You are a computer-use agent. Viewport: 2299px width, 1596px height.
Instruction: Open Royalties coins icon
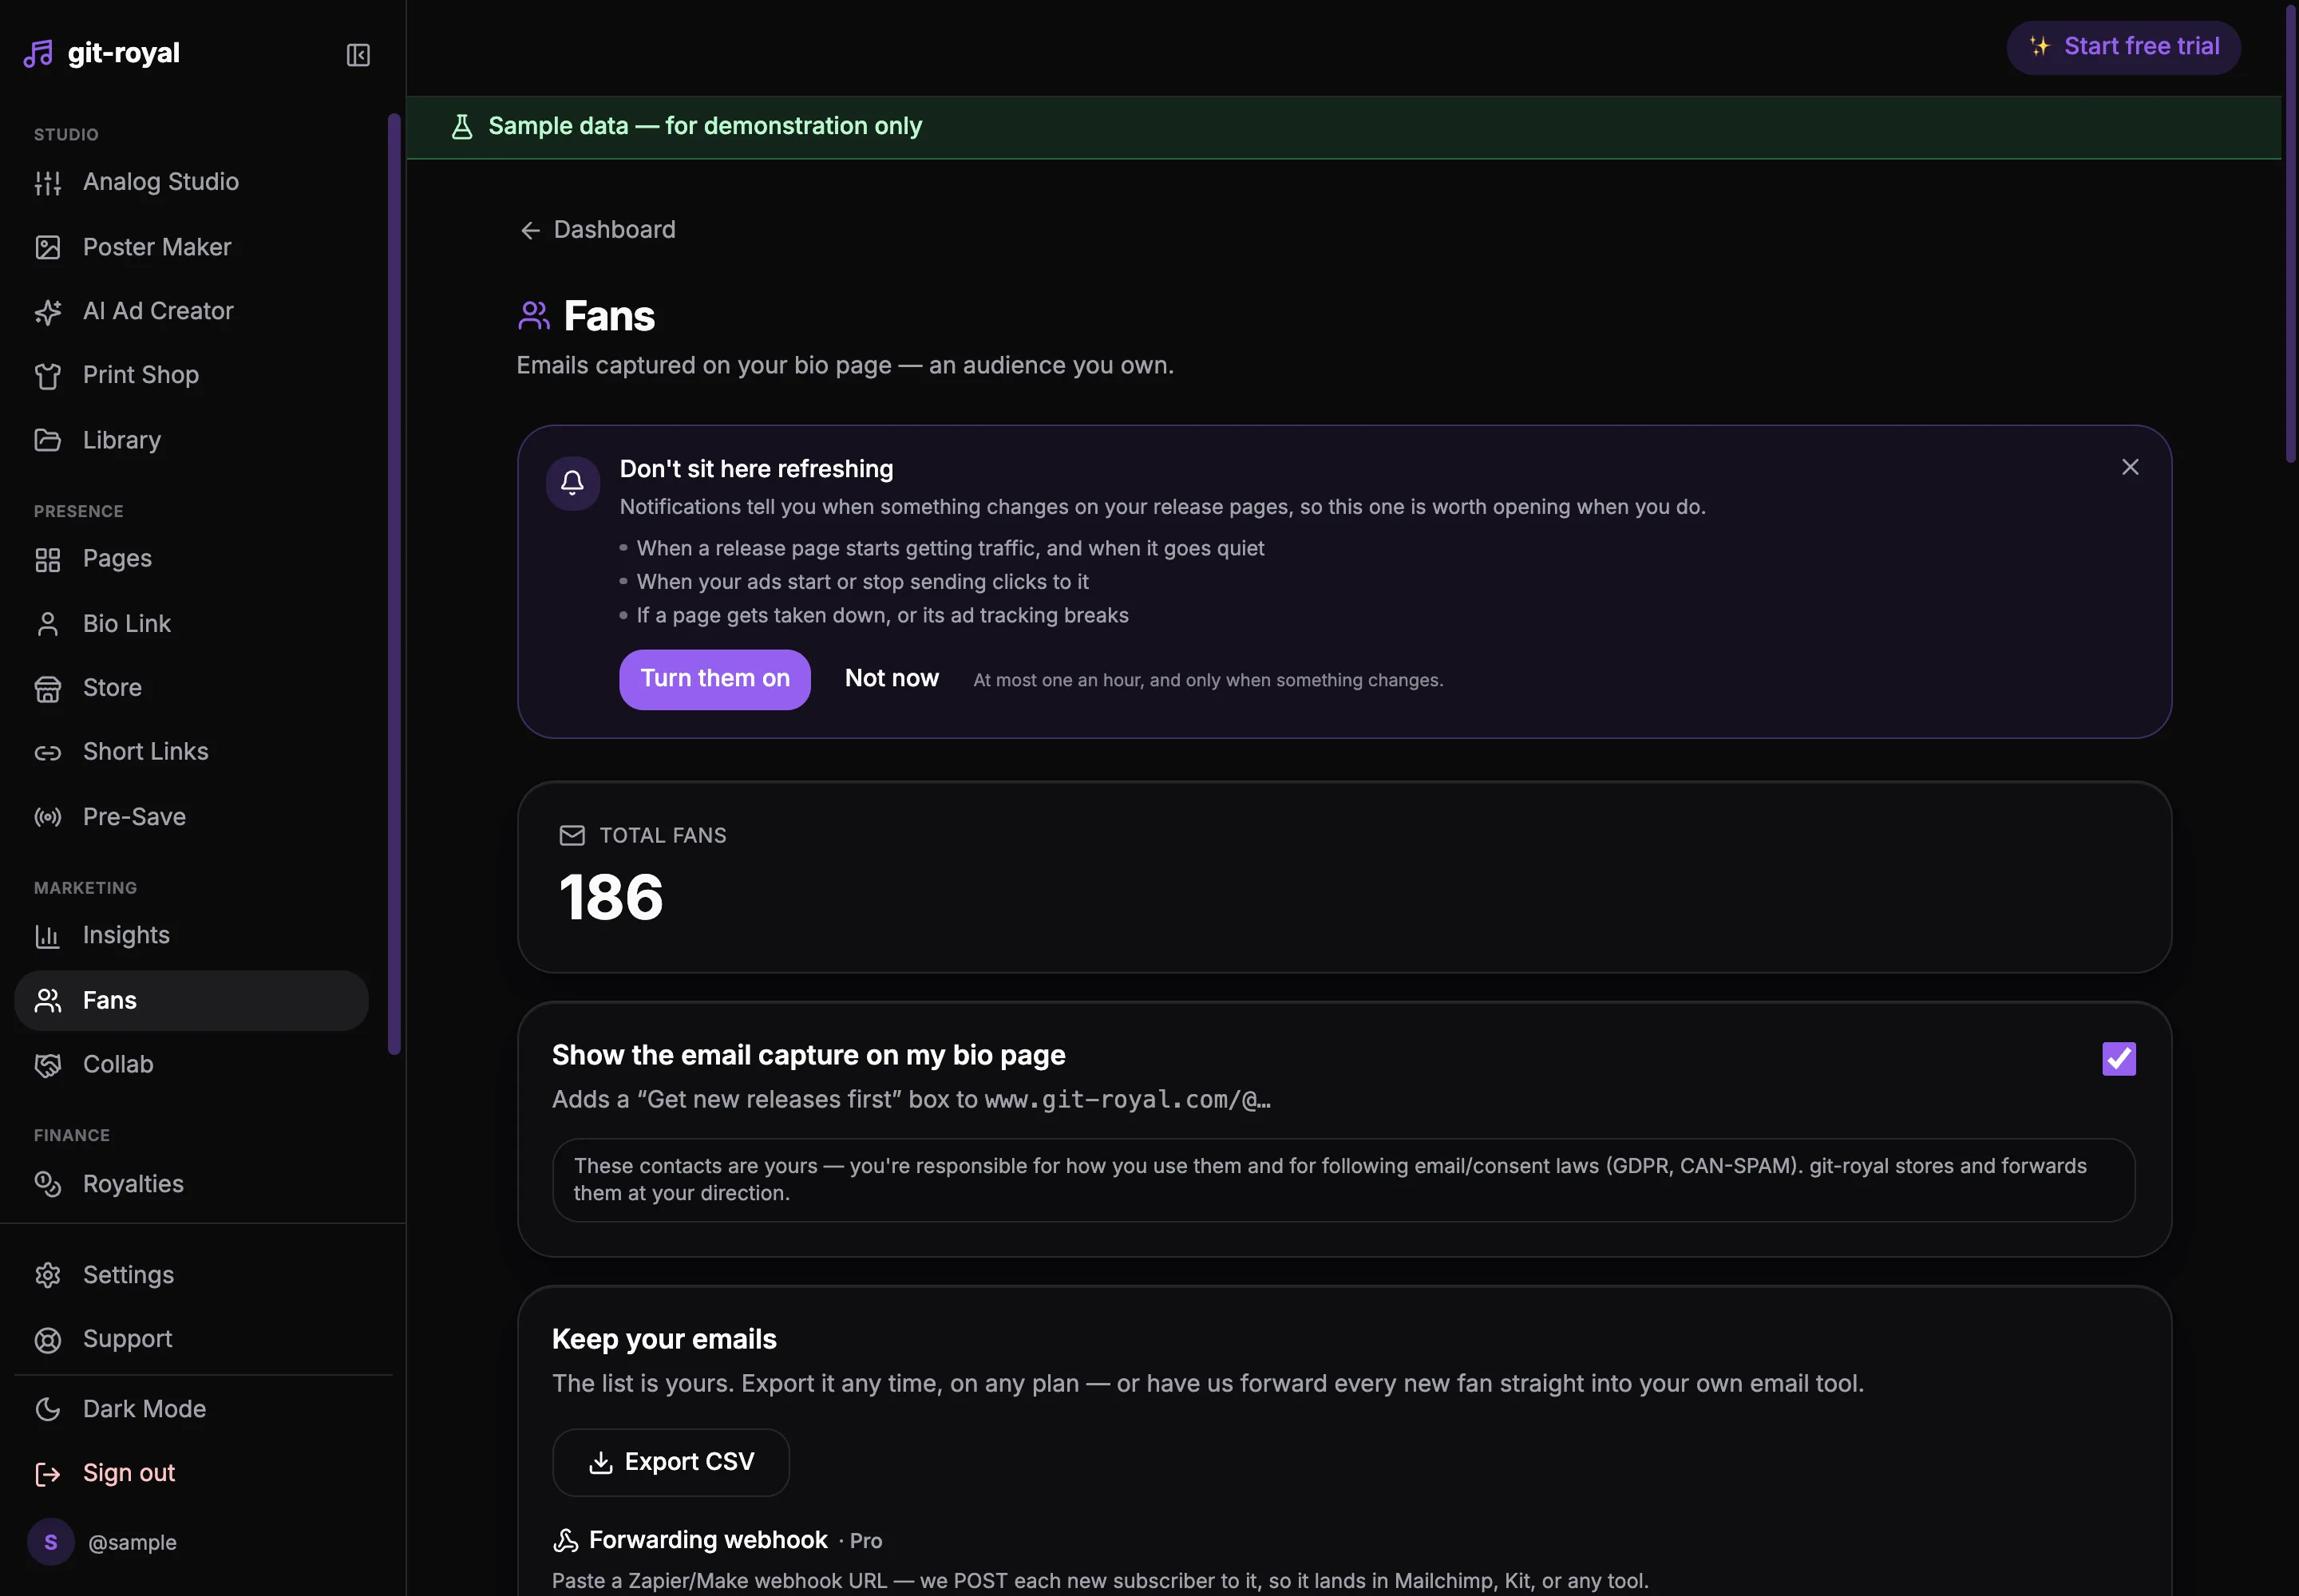tap(48, 1185)
